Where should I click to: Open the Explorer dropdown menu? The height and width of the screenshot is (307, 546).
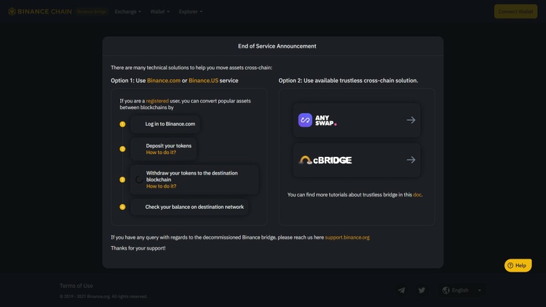pos(190,12)
